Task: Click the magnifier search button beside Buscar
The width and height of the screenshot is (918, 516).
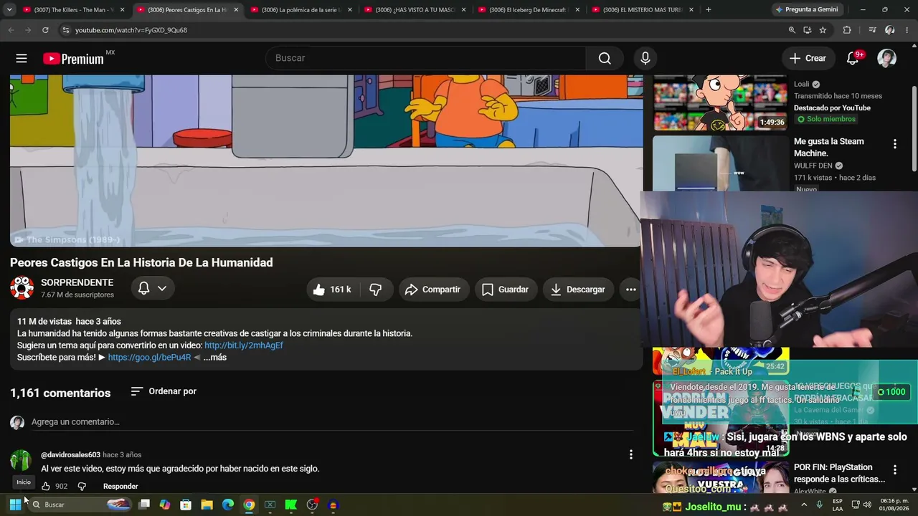Action: pos(605,58)
